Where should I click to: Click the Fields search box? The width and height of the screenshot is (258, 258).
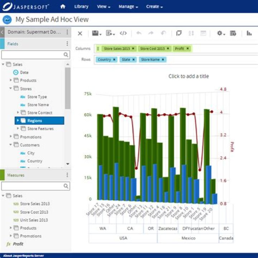click(x=35, y=54)
